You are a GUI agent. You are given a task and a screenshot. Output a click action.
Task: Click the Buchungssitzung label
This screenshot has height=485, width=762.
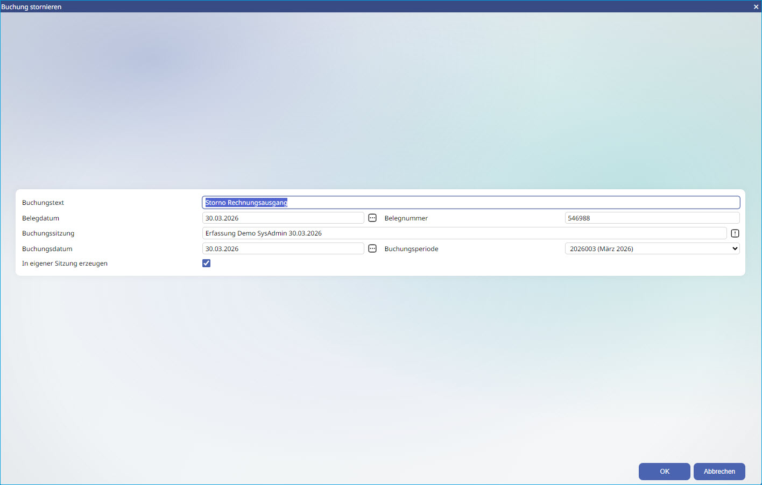coord(48,233)
